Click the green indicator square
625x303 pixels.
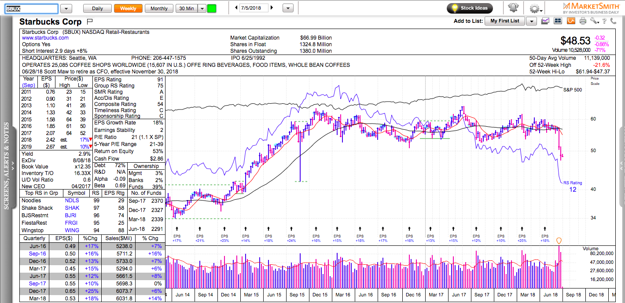click(212, 8)
